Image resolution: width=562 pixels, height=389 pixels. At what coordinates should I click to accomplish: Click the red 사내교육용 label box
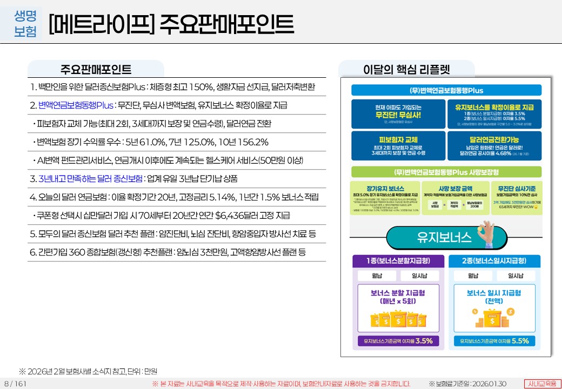543,383
